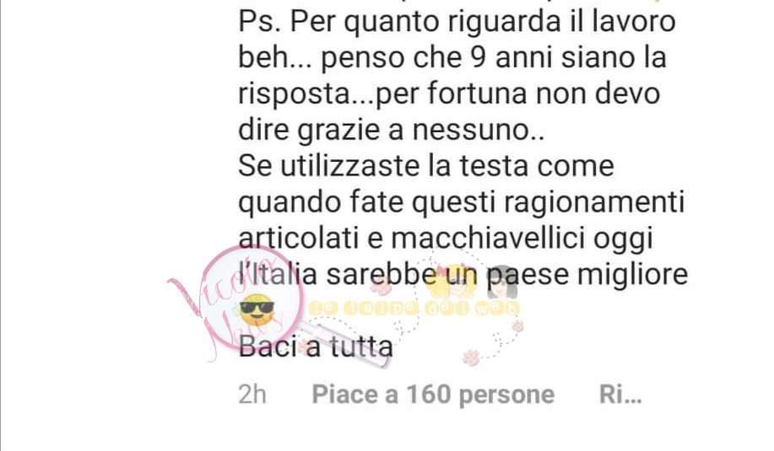
Task: Click the line "risposta...per fortuna non devo"
Action: pos(449,94)
